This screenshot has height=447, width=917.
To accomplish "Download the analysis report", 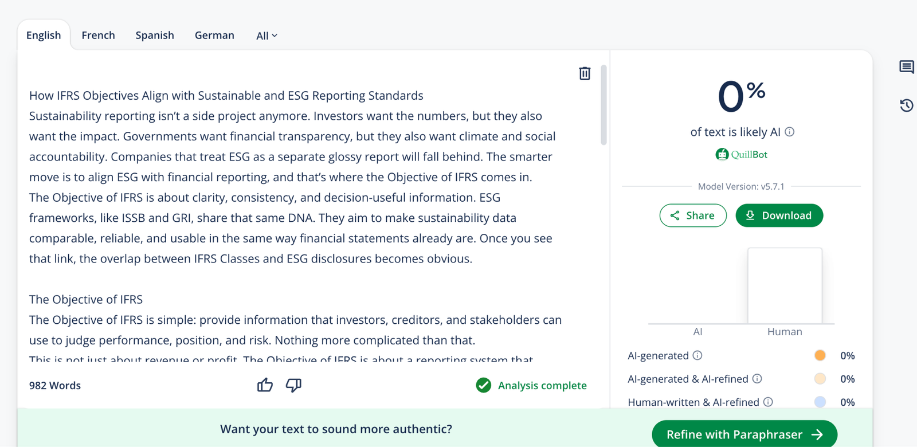I will 779,215.
